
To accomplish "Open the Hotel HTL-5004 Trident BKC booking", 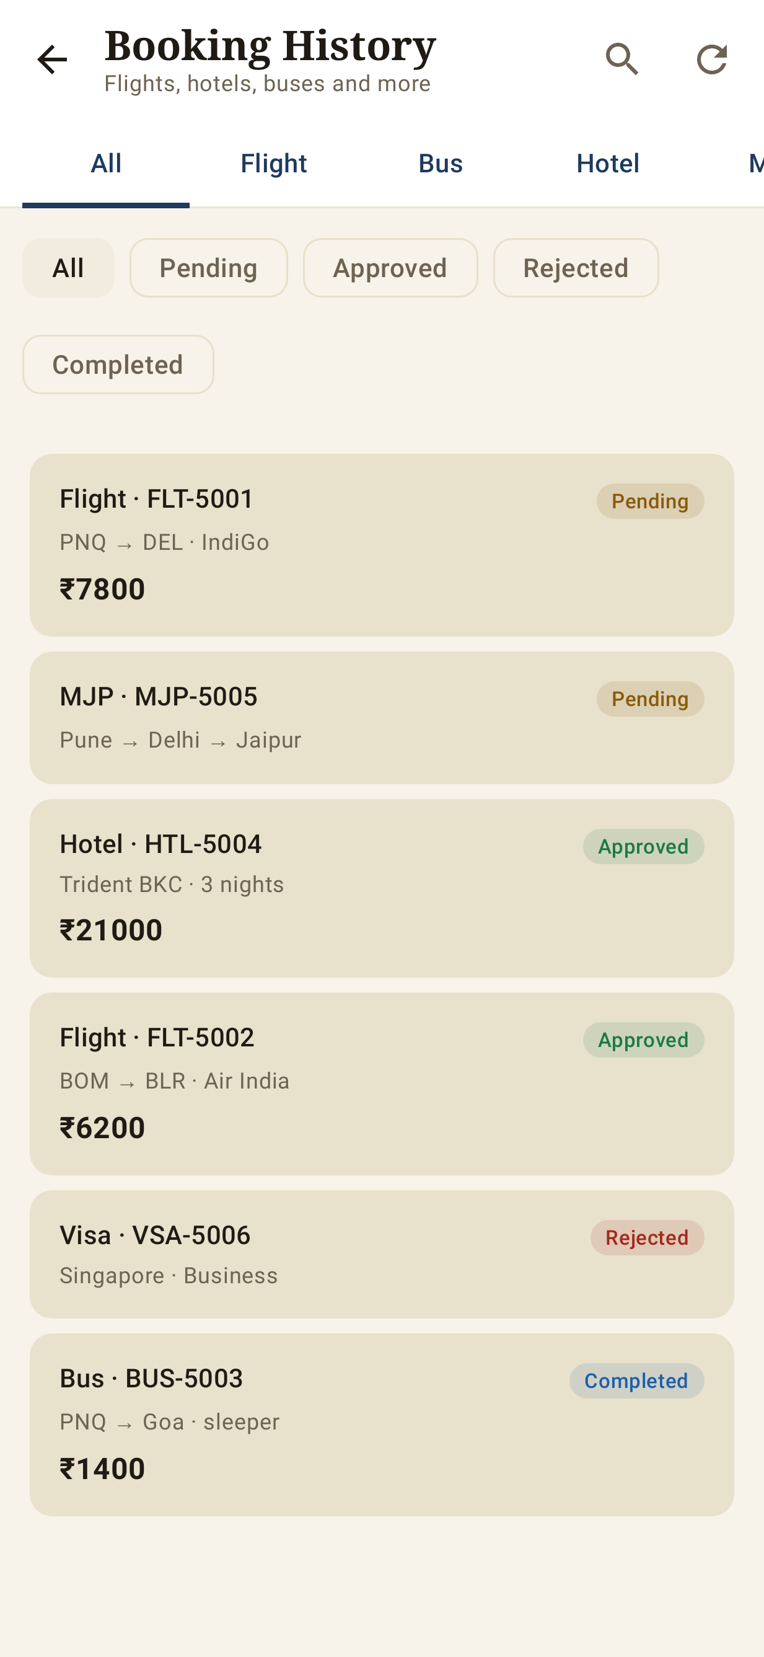I will tap(382, 888).
